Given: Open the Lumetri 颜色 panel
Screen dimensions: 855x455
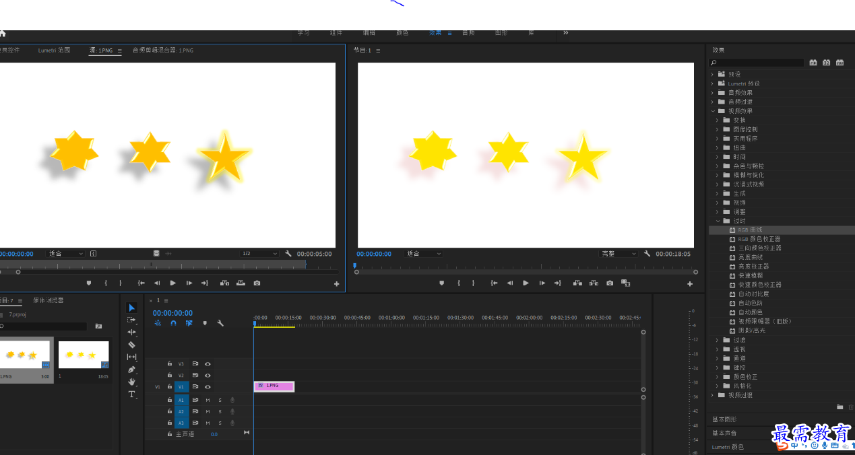Looking at the screenshot, I should point(728,447).
